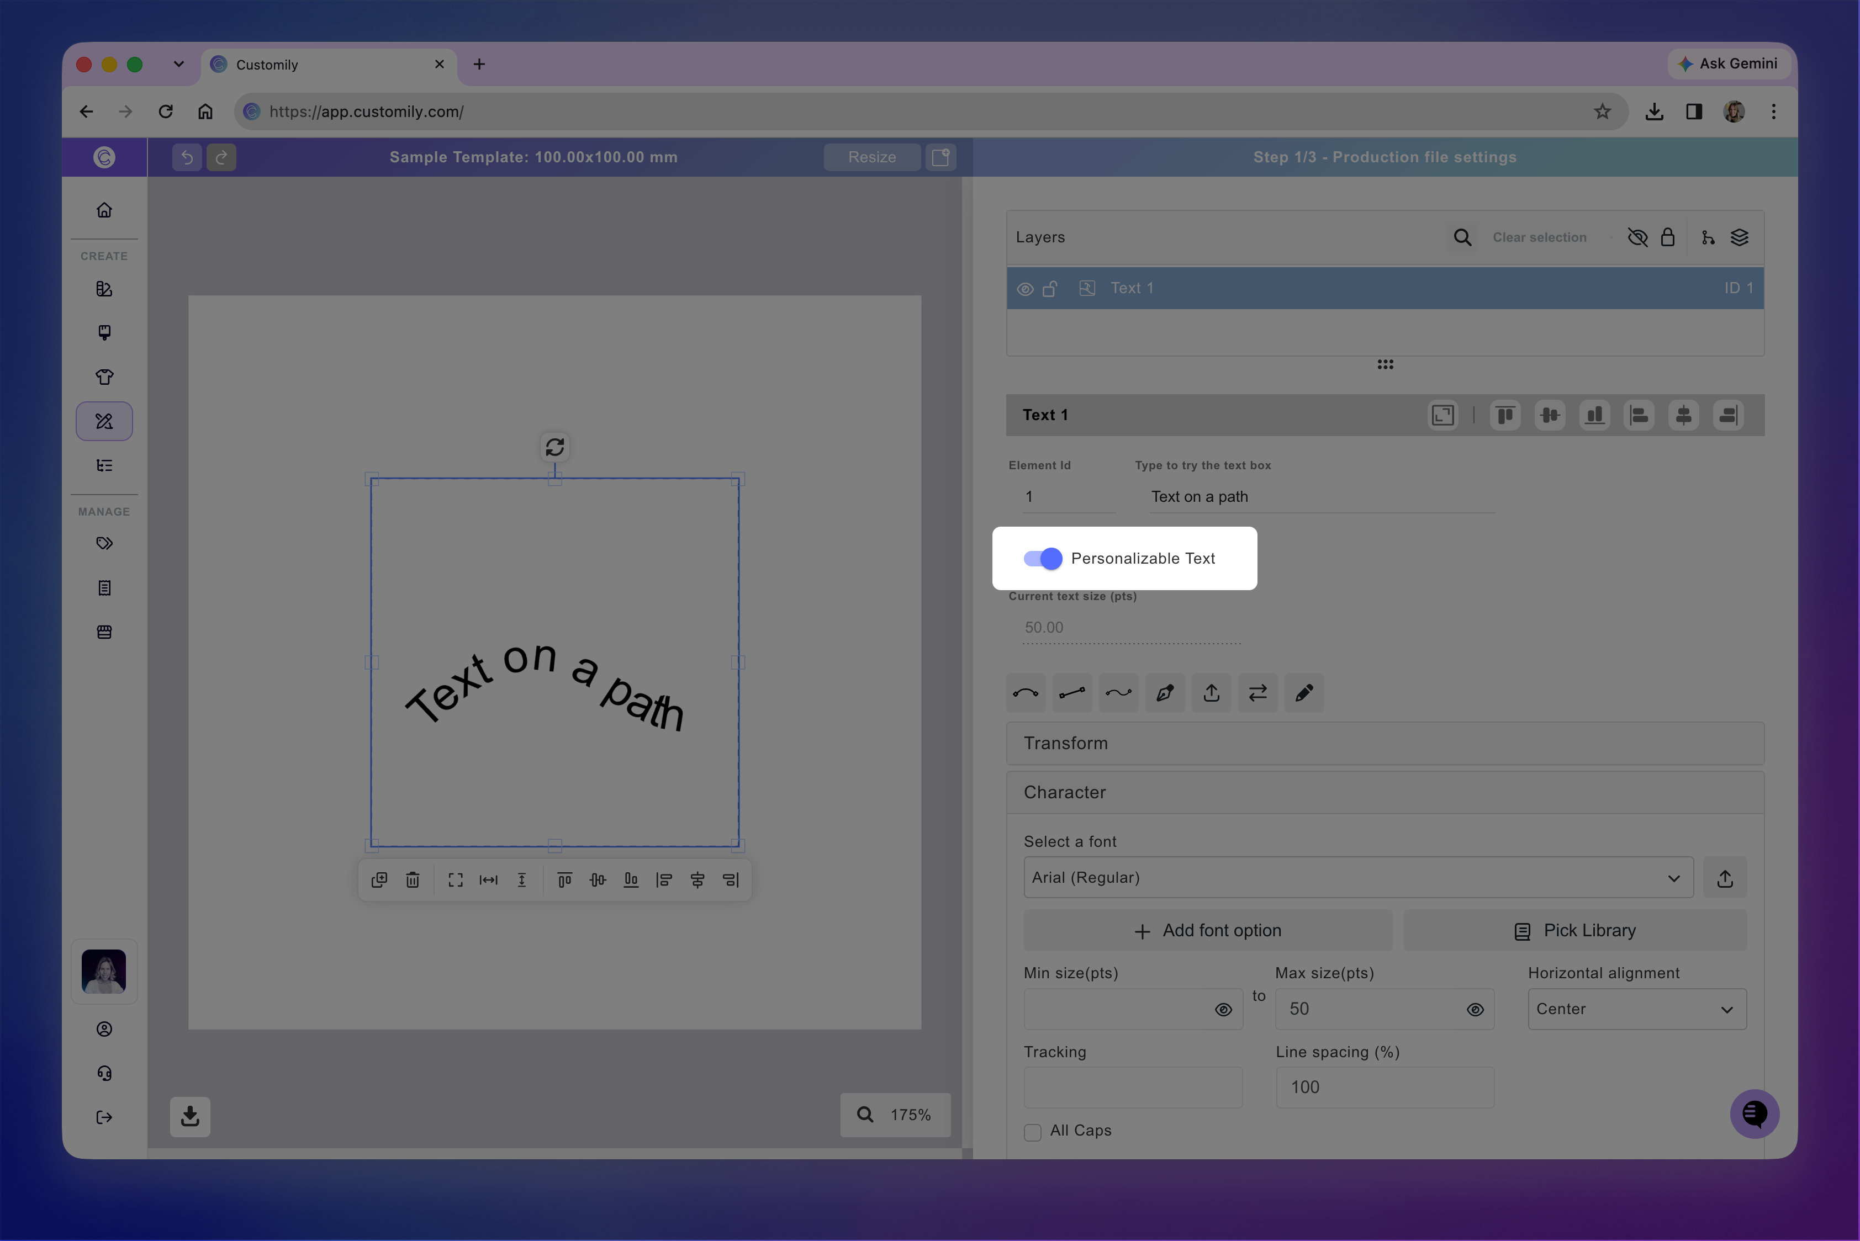The height and width of the screenshot is (1241, 1860).
Task: Duplicate the selected element icon
Action: pyautogui.click(x=379, y=880)
